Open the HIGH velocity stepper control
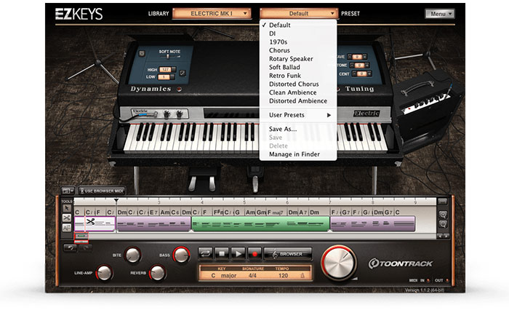This screenshot has height=313, width=509. click(x=174, y=70)
